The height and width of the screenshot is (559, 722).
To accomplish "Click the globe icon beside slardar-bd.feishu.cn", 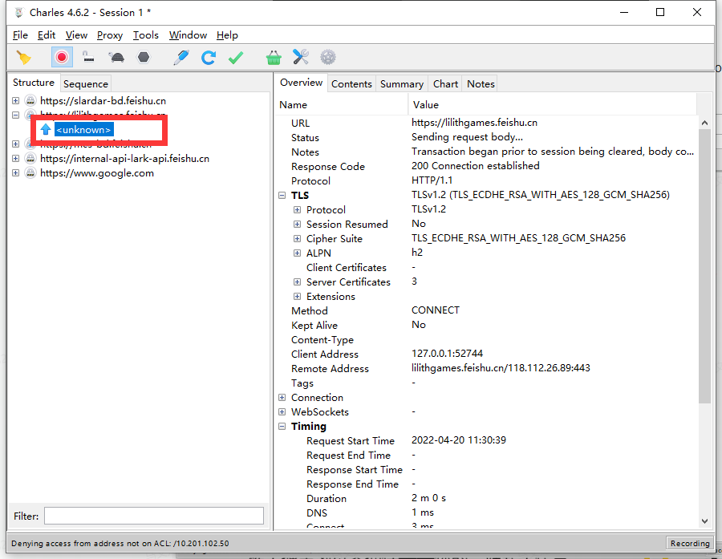I will (x=30, y=100).
